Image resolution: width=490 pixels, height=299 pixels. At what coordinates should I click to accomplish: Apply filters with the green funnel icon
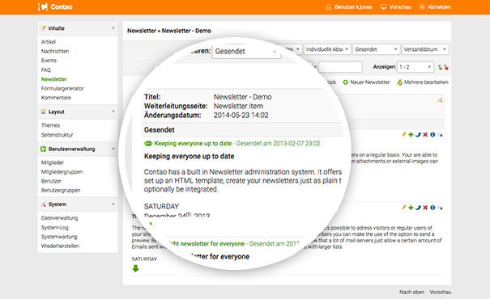[440, 67]
